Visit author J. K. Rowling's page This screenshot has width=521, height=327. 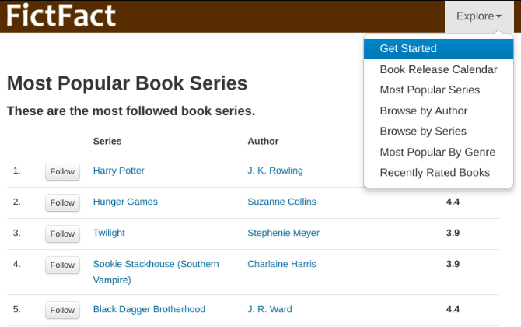click(275, 171)
